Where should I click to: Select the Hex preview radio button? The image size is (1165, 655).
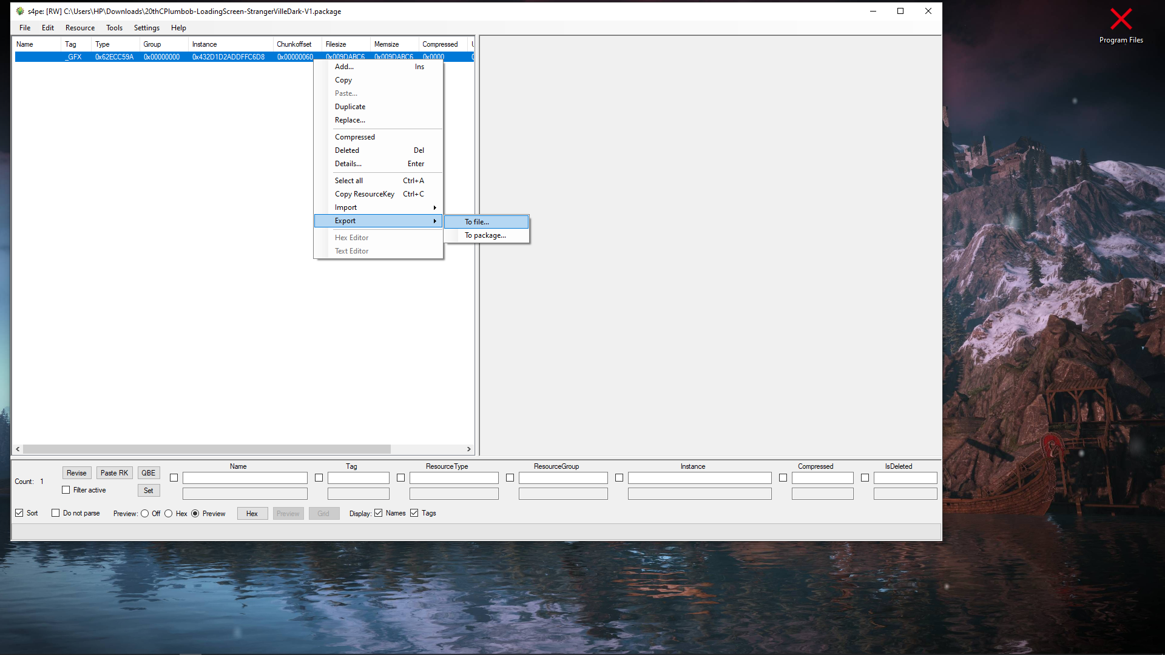point(169,514)
